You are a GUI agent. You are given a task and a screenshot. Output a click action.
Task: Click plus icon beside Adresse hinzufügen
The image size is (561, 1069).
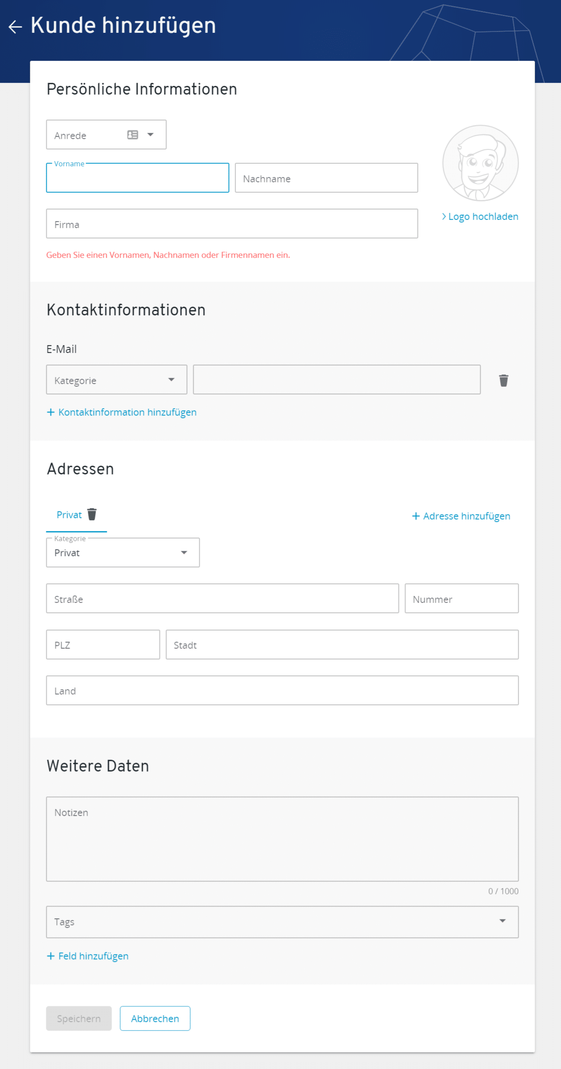point(416,516)
